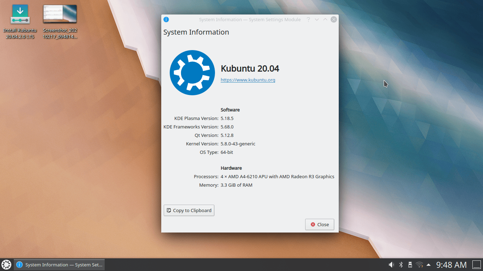Close the window using title bar X icon

pos(334,19)
